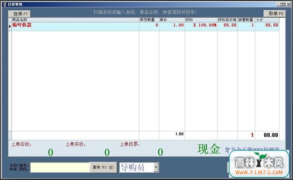The width and height of the screenshot is (293, 180).
Task: Click the bold total 88.88 in footer
Action: point(271,135)
